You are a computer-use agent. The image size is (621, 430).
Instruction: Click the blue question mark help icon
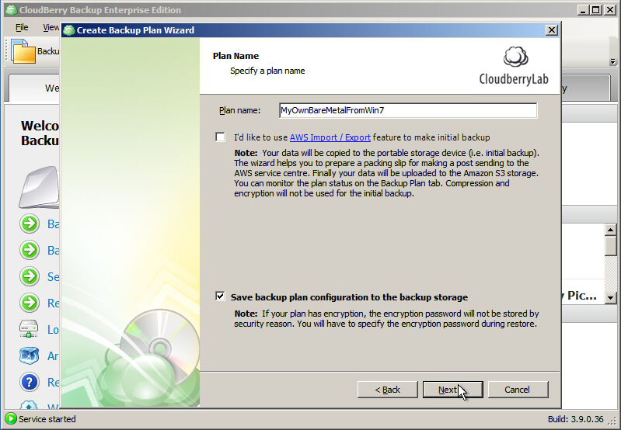[30, 382]
